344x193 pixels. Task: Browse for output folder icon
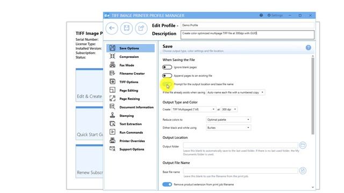coord(303,145)
